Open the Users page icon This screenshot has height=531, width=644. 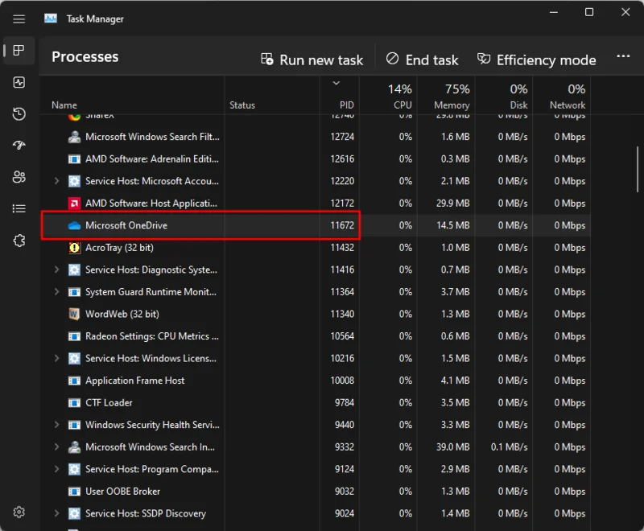(x=19, y=177)
